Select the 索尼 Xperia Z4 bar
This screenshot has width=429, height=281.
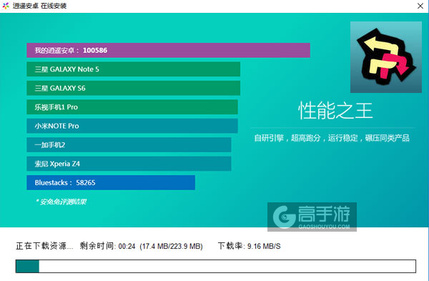pos(129,164)
